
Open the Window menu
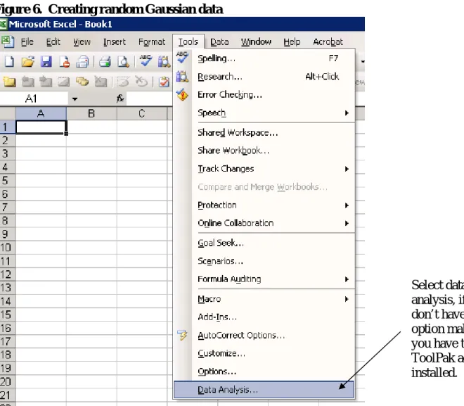pos(256,42)
